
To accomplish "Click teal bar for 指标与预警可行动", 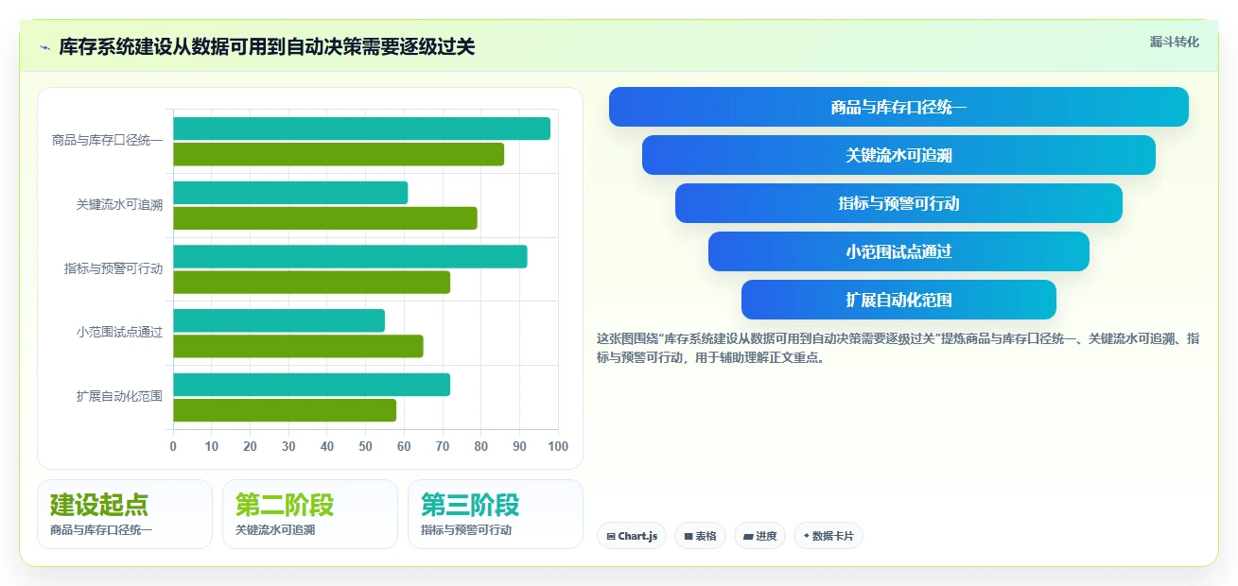I will click(x=350, y=256).
